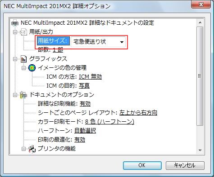The height and width of the screenshot is (177, 214).
Task: Click the OK button
Action: (x=142, y=165)
